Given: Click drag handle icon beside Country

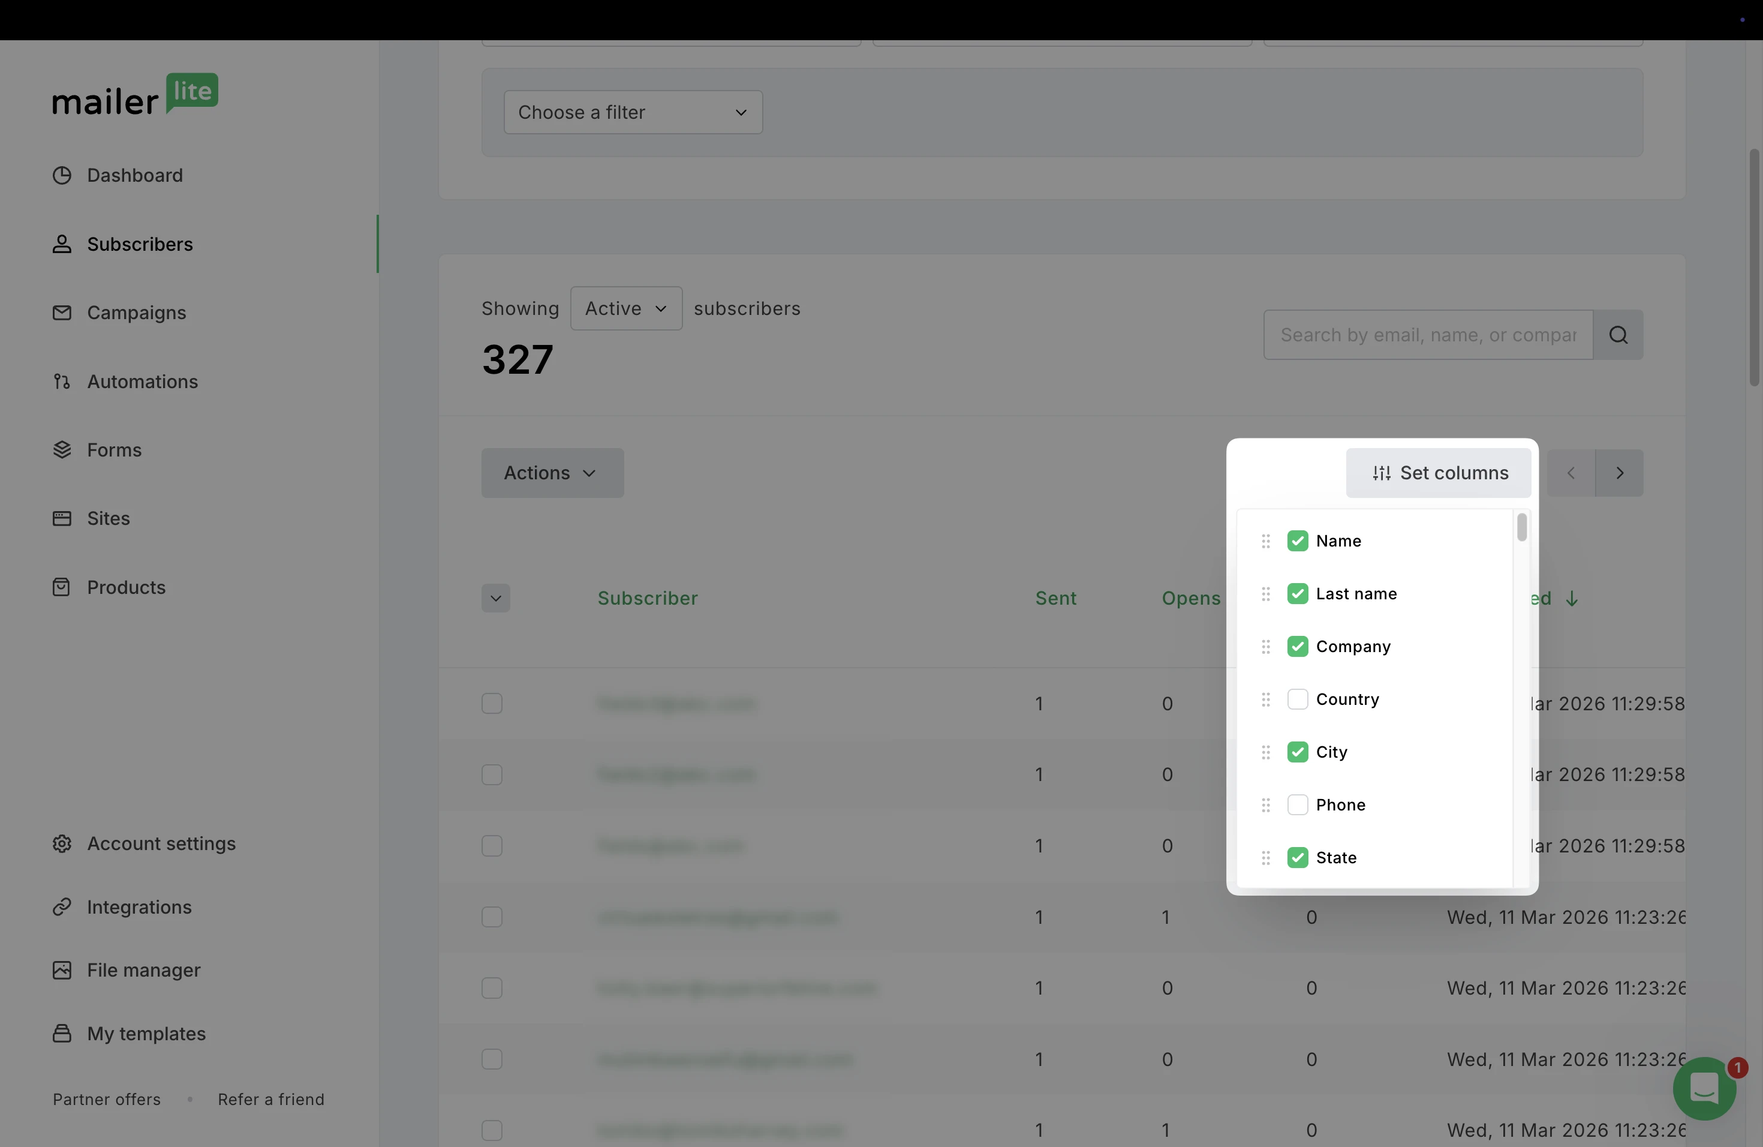Looking at the screenshot, I should (x=1266, y=699).
